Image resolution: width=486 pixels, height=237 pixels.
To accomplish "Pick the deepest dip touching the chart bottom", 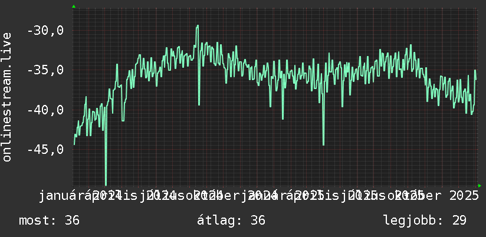I will point(106,185).
